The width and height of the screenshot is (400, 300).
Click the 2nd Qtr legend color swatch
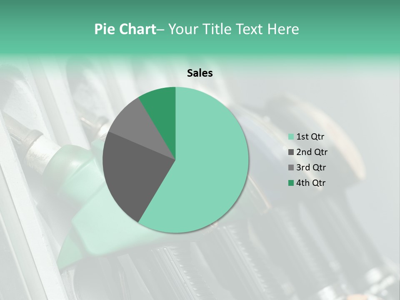(x=291, y=152)
